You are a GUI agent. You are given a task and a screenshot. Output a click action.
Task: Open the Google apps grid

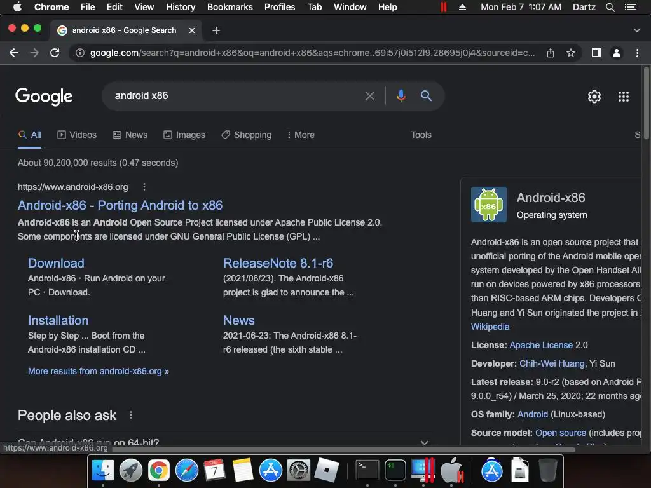[624, 97]
